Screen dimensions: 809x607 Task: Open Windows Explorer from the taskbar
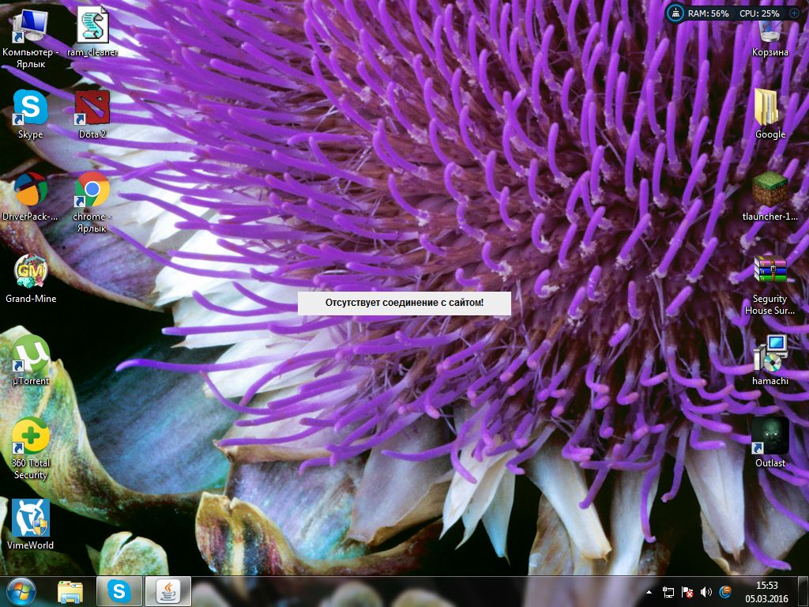pyautogui.click(x=70, y=591)
